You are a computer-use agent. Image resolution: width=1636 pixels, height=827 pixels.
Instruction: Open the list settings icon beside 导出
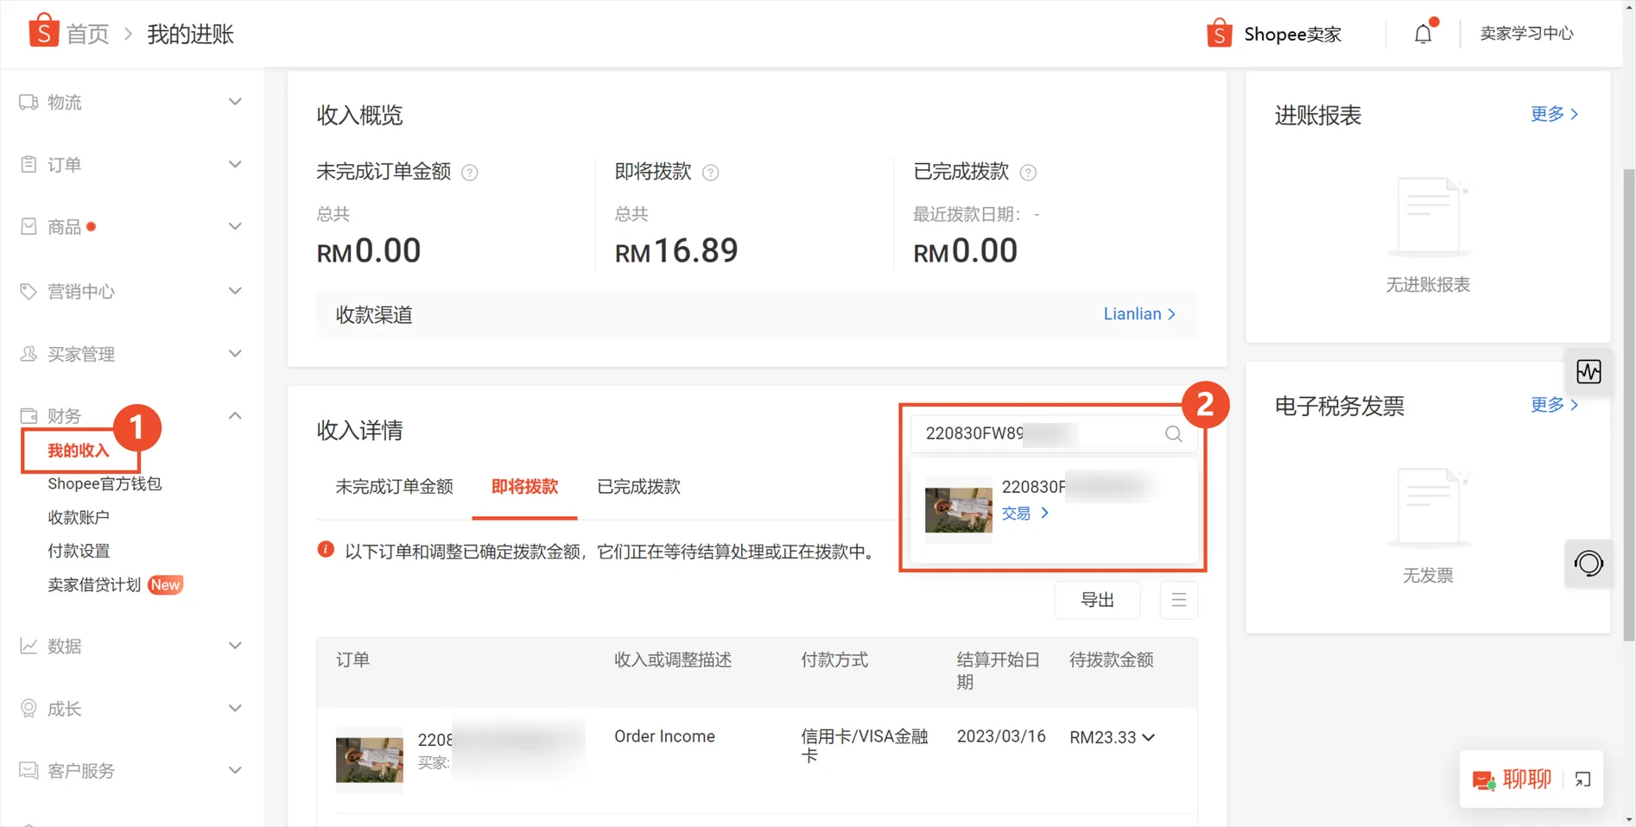click(1178, 599)
